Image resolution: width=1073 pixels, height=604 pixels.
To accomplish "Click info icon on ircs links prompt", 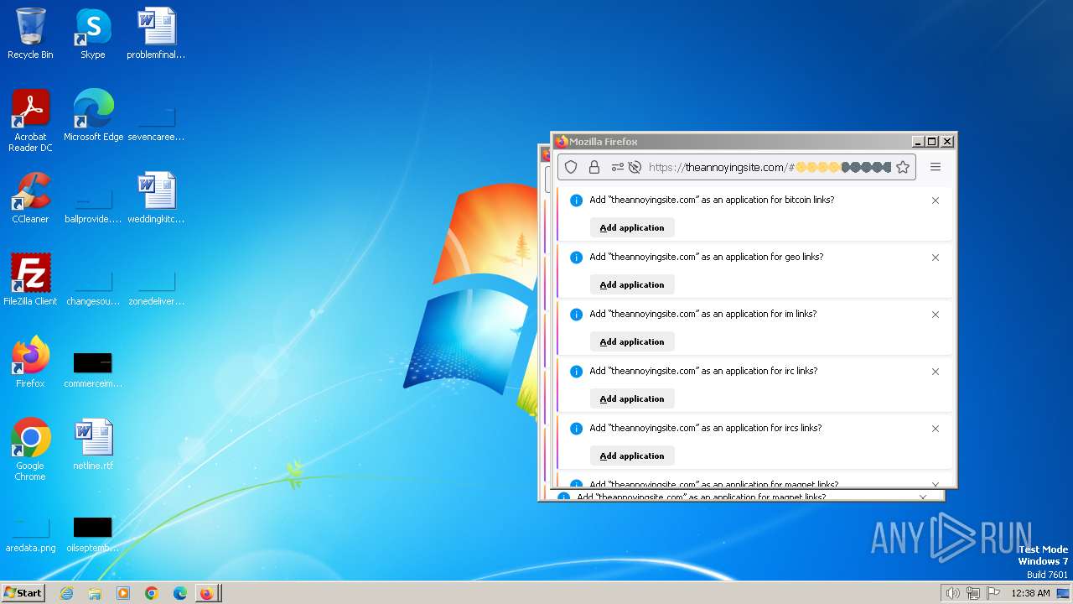I will coord(576,429).
